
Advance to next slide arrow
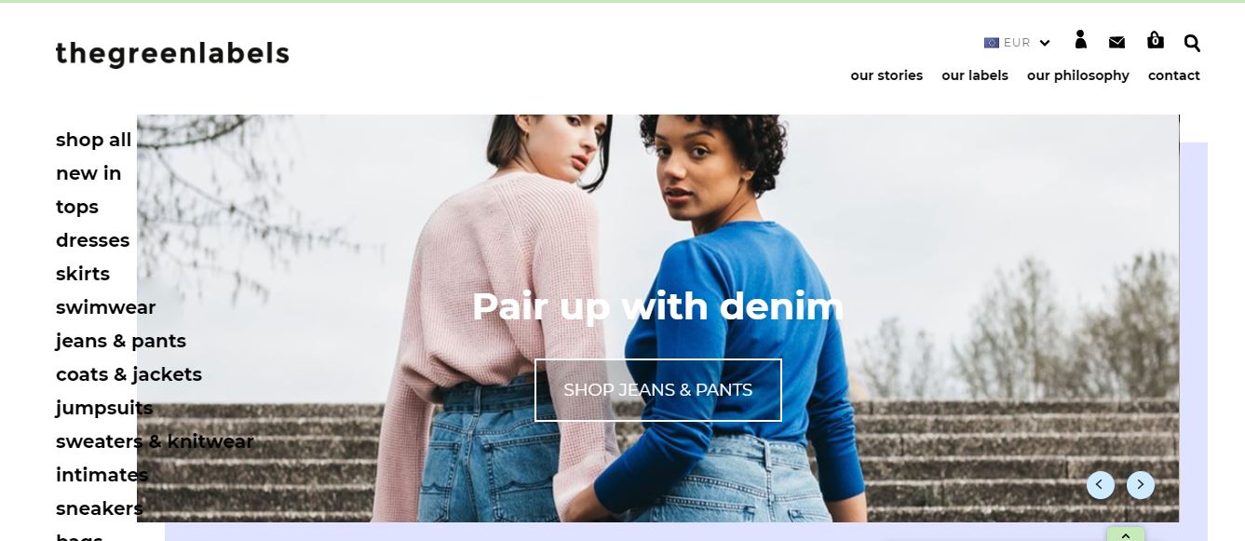(x=1141, y=485)
